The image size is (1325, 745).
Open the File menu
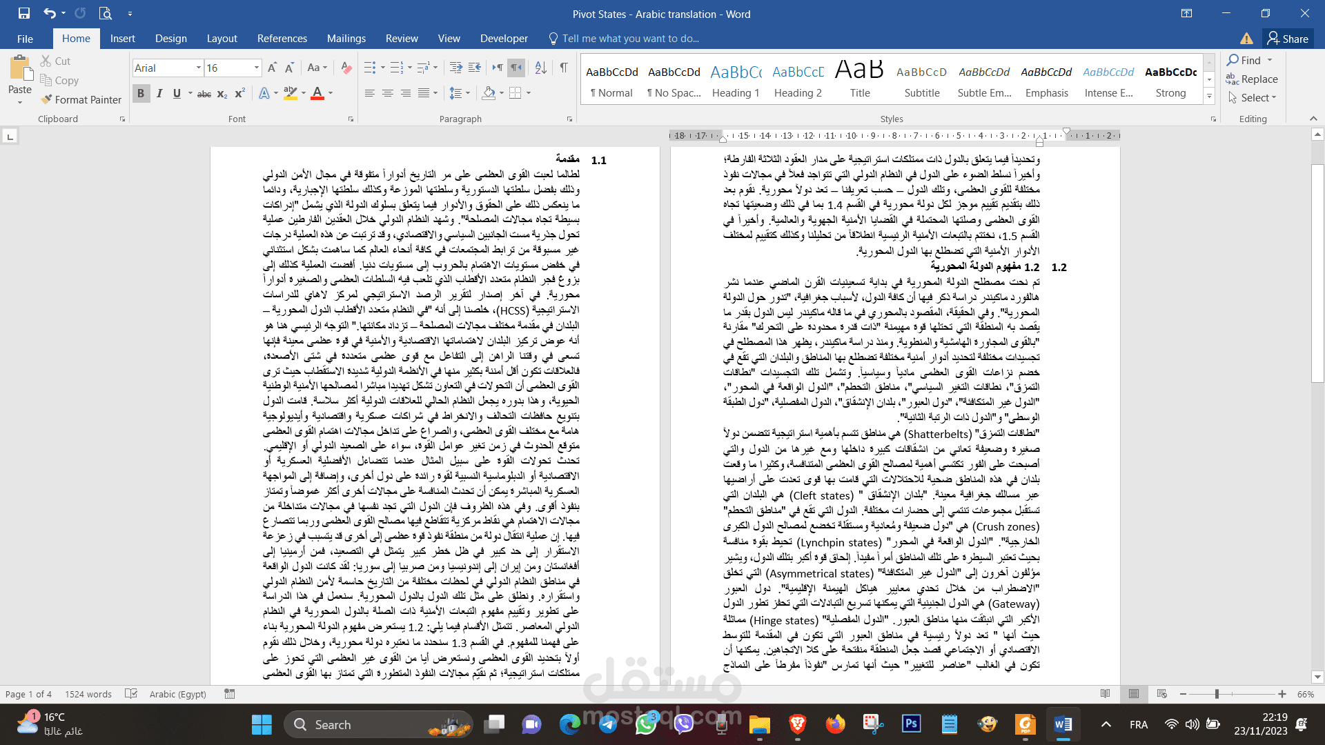(25, 39)
